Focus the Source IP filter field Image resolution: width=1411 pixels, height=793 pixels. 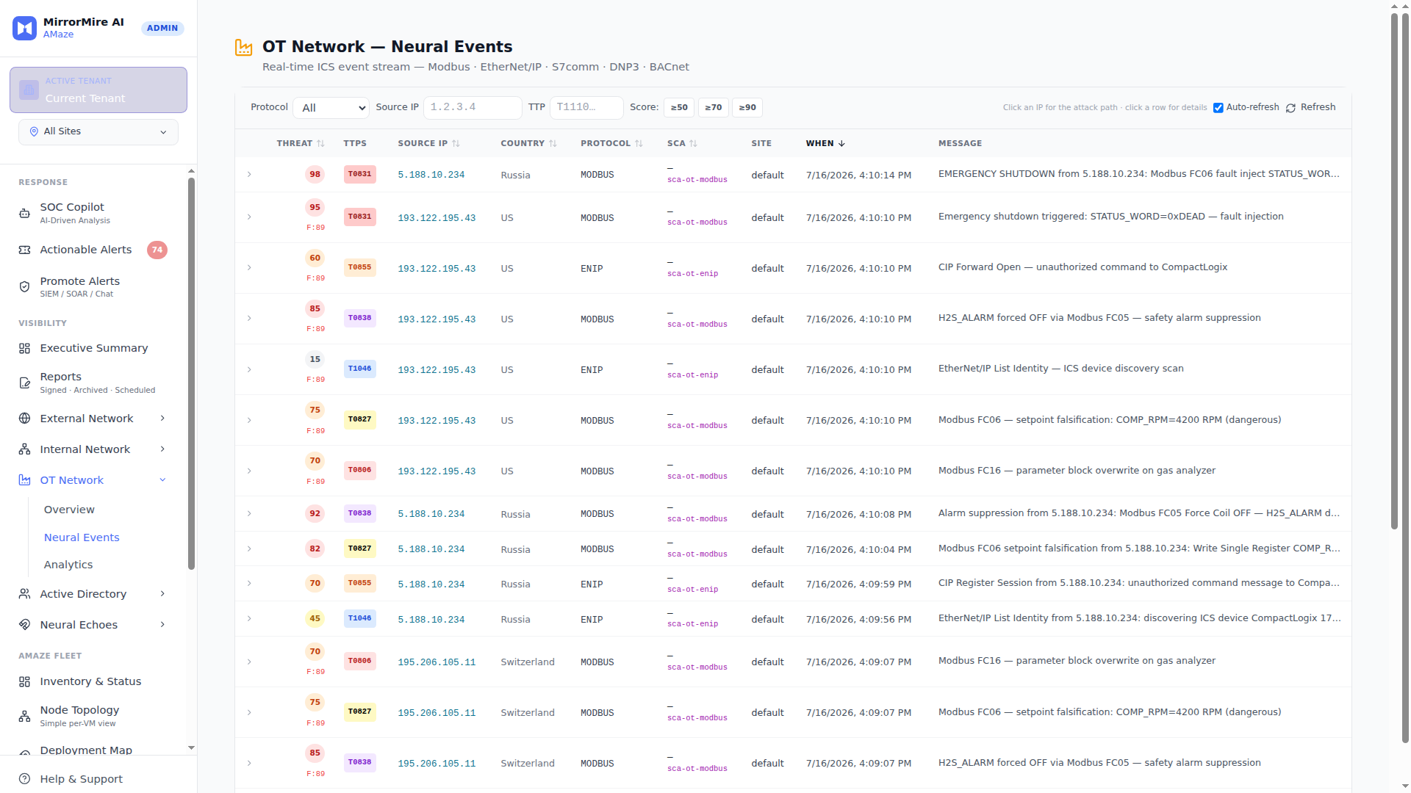473,108
